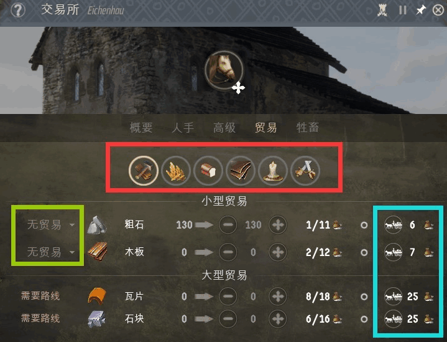Pin the trading post window
The height and width of the screenshot is (342, 447).
pyautogui.click(x=420, y=11)
